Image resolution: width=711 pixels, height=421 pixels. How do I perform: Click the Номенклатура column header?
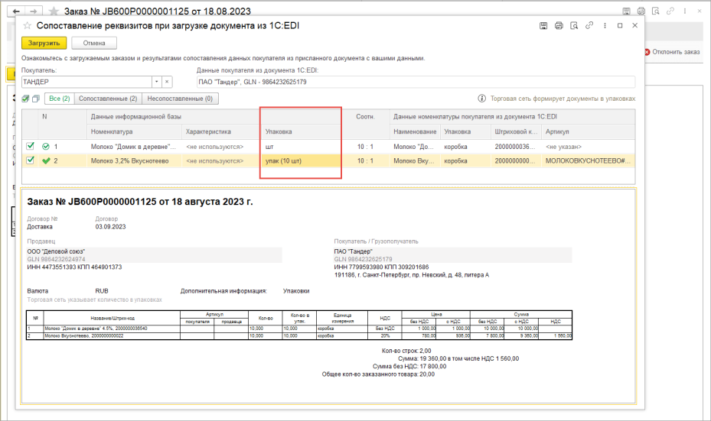[134, 131]
